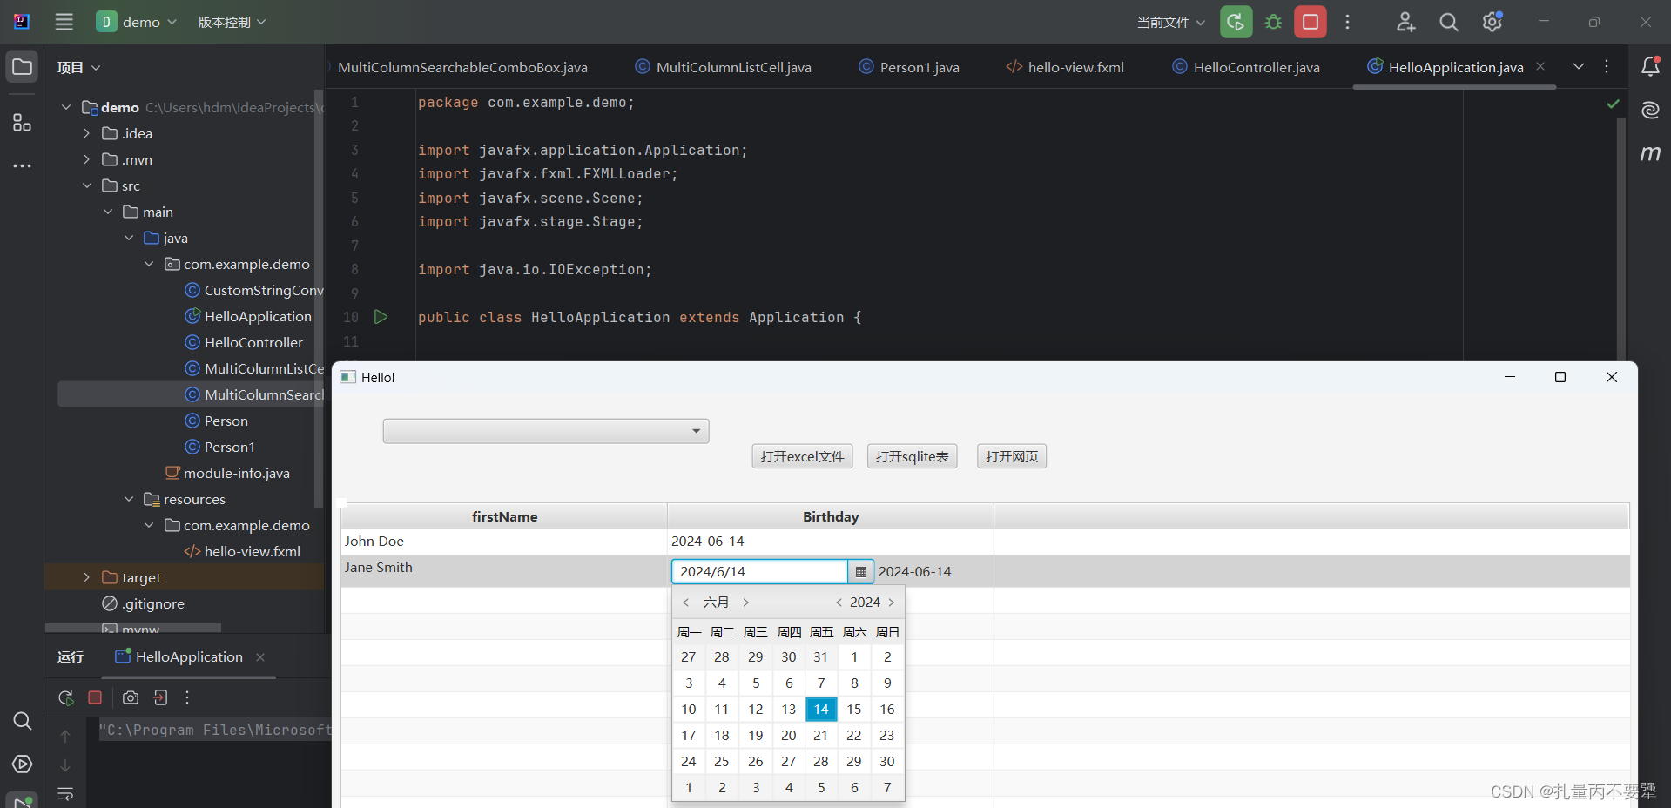Go to next year after 2024
The image size is (1671, 808).
pyautogui.click(x=891, y=603)
